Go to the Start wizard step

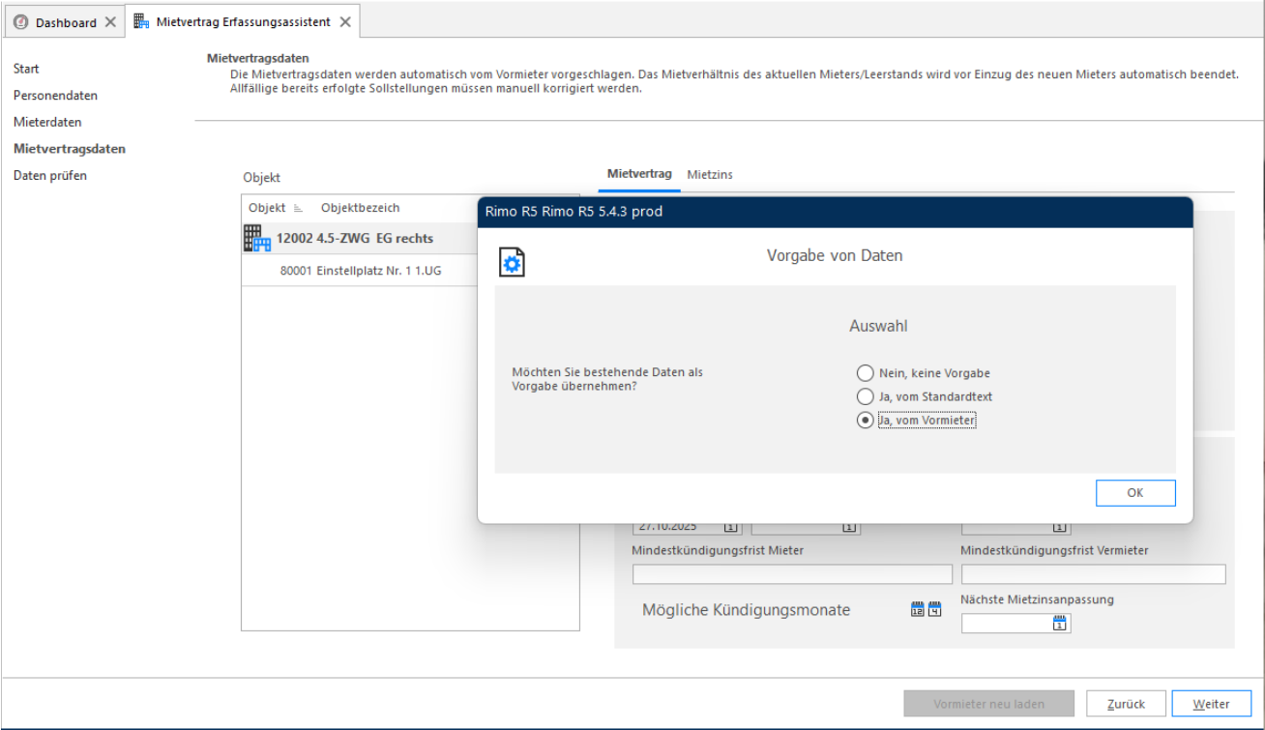[x=26, y=69]
